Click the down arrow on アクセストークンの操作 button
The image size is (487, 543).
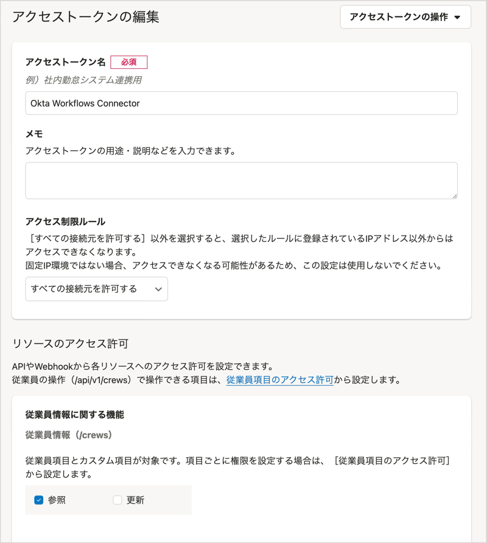point(457,17)
